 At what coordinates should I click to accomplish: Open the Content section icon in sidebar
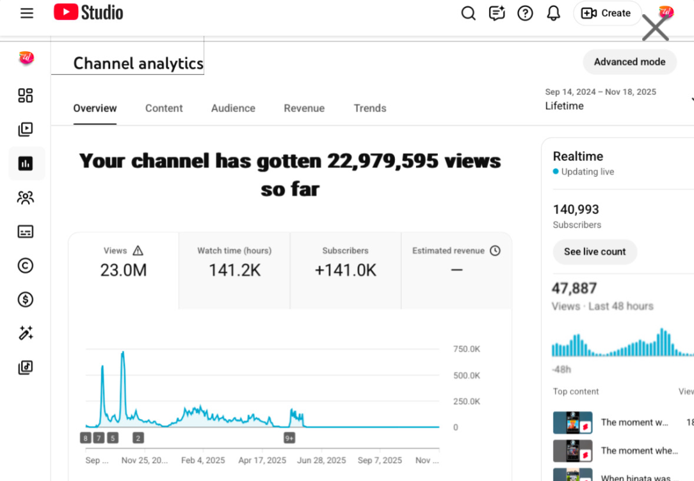26,129
